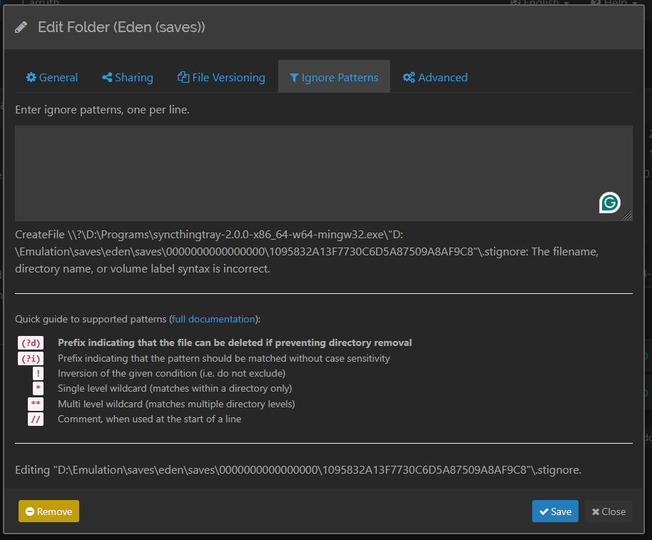
Task: Open the full documentation link
Action: pyautogui.click(x=213, y=319)
